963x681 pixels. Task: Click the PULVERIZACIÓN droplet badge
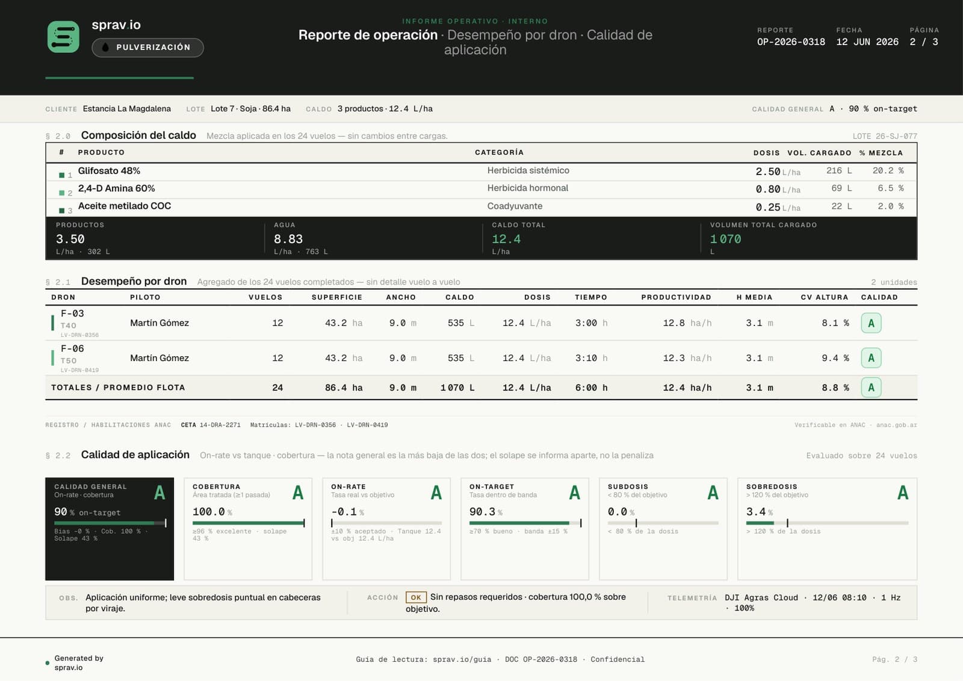click(x=147, y=47)
